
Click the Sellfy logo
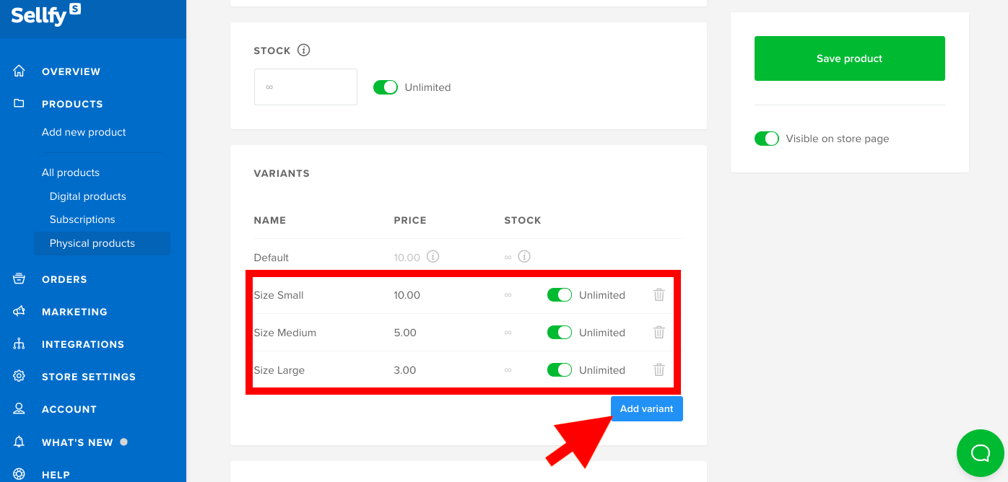click(x=45, y=14)
